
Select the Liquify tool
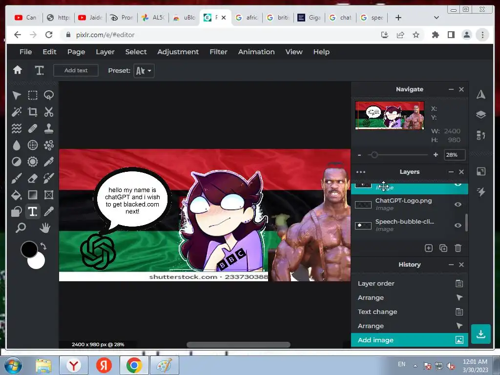click(x=17, y=128)
